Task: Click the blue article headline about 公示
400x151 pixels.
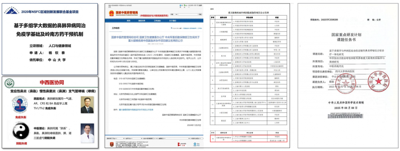Action: 155,39
